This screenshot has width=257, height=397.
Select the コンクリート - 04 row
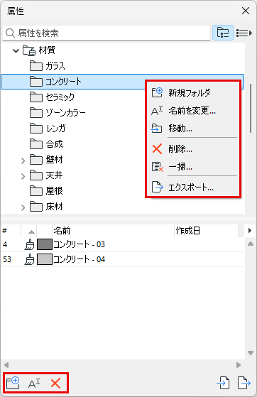coord(123,259)
